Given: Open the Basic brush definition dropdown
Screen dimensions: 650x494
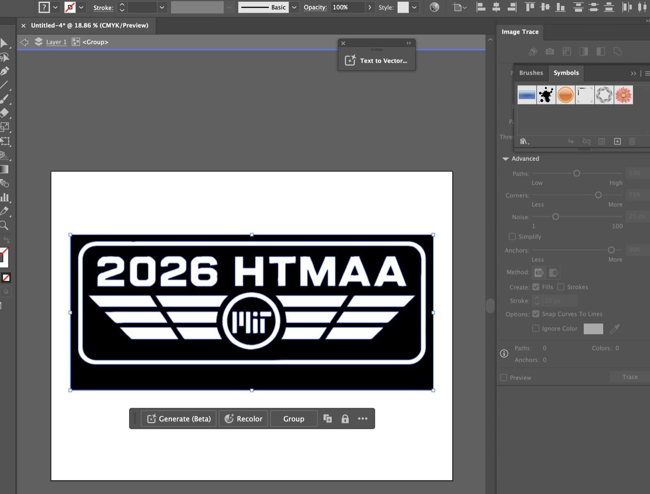Looking at the screenshot, I should pyautogui.click(x=294, y=7).
